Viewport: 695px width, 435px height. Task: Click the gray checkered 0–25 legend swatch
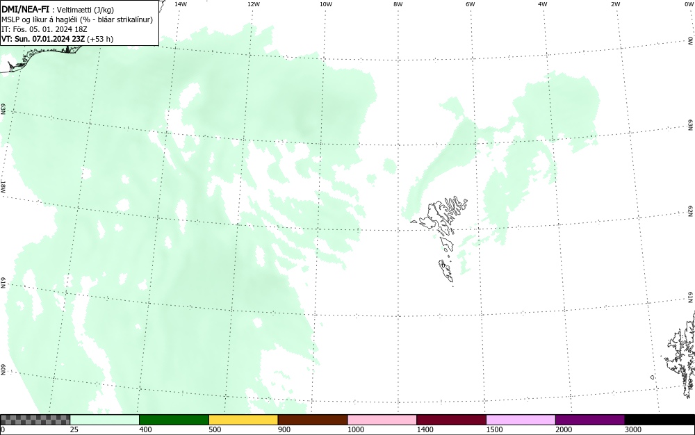[35, 420]
